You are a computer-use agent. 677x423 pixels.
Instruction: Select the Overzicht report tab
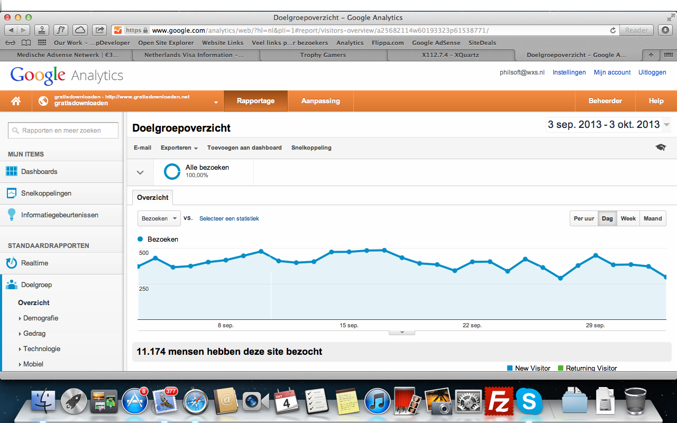[152, 197]
